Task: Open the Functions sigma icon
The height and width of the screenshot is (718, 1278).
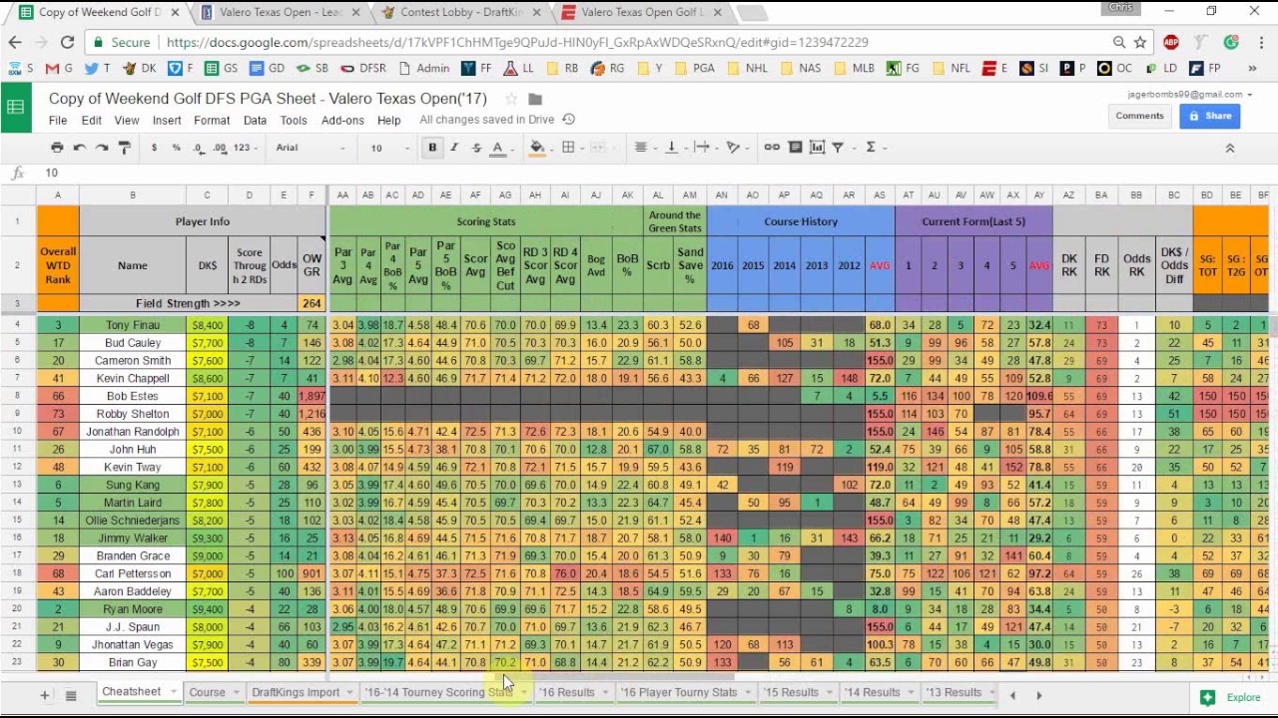Action: pyautogui.click(x=871, y=148)
